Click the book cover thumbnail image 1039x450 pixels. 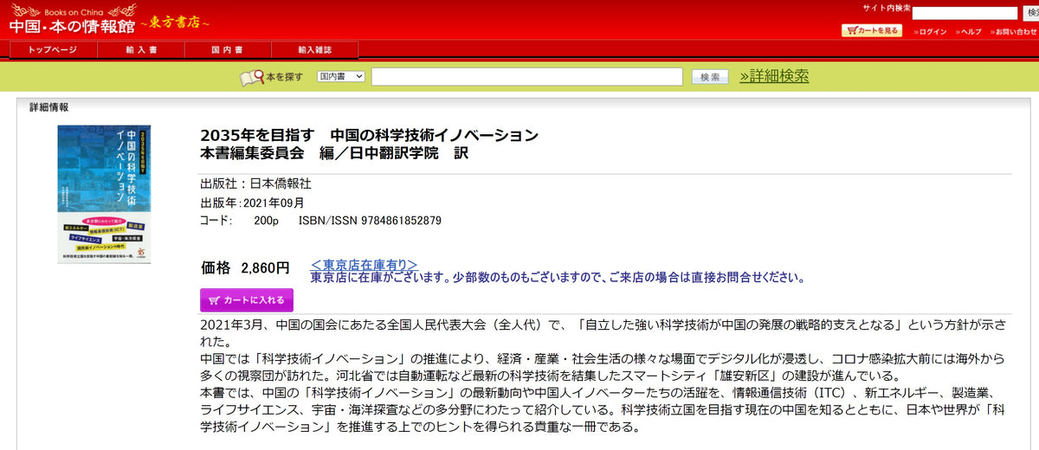pos(104,192)
